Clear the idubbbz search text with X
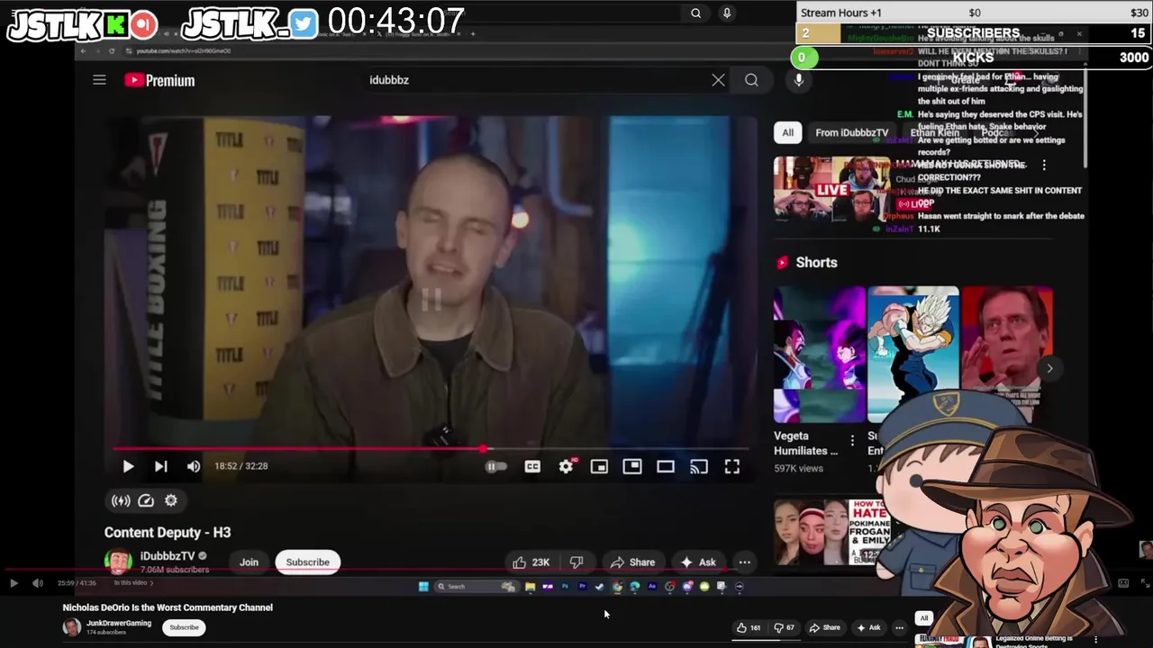Viewport: 1153px width, 648px height. click(718, 80)
